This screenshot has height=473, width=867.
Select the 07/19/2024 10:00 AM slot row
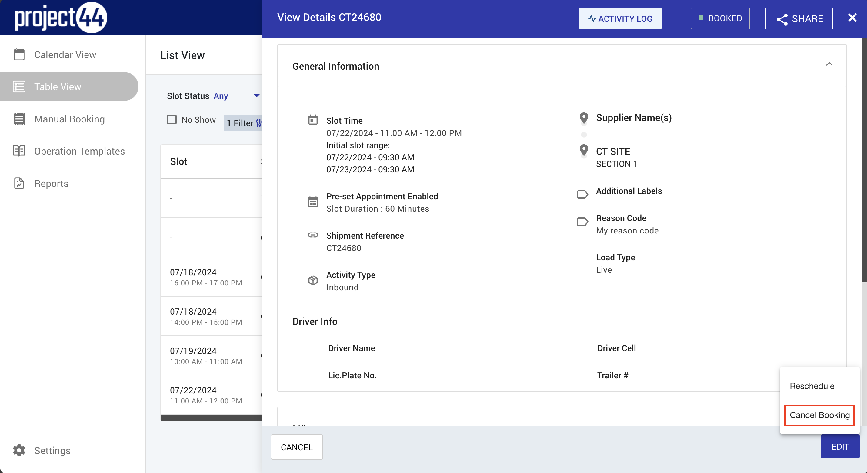pos(211,356)
